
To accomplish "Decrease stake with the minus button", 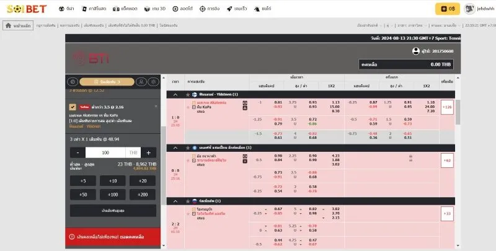I will pyautogui.click(x=78, y=152).
